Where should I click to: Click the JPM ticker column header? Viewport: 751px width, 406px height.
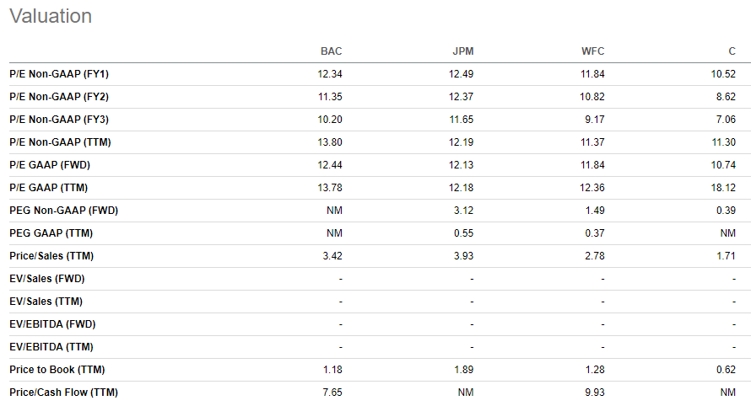pyautogui.click(x=462, y=51)
